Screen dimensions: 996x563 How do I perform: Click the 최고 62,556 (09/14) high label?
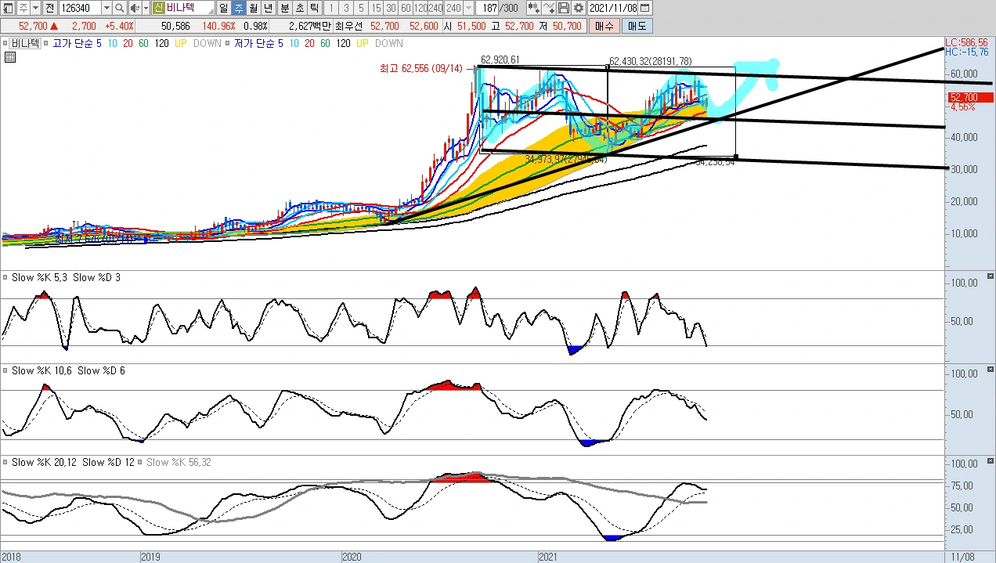coord(423,69)
